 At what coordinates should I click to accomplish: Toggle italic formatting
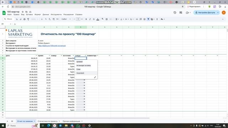pos(90,19)
